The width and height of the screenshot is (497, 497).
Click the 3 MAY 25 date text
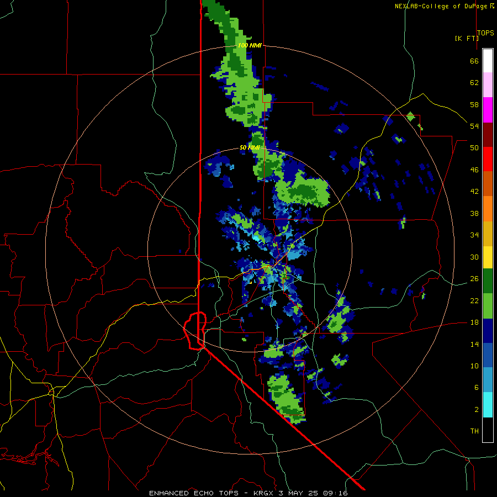[299, 493]
